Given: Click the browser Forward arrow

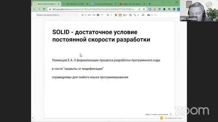Looking at the screenshot, I should click(x=39, y=9).
